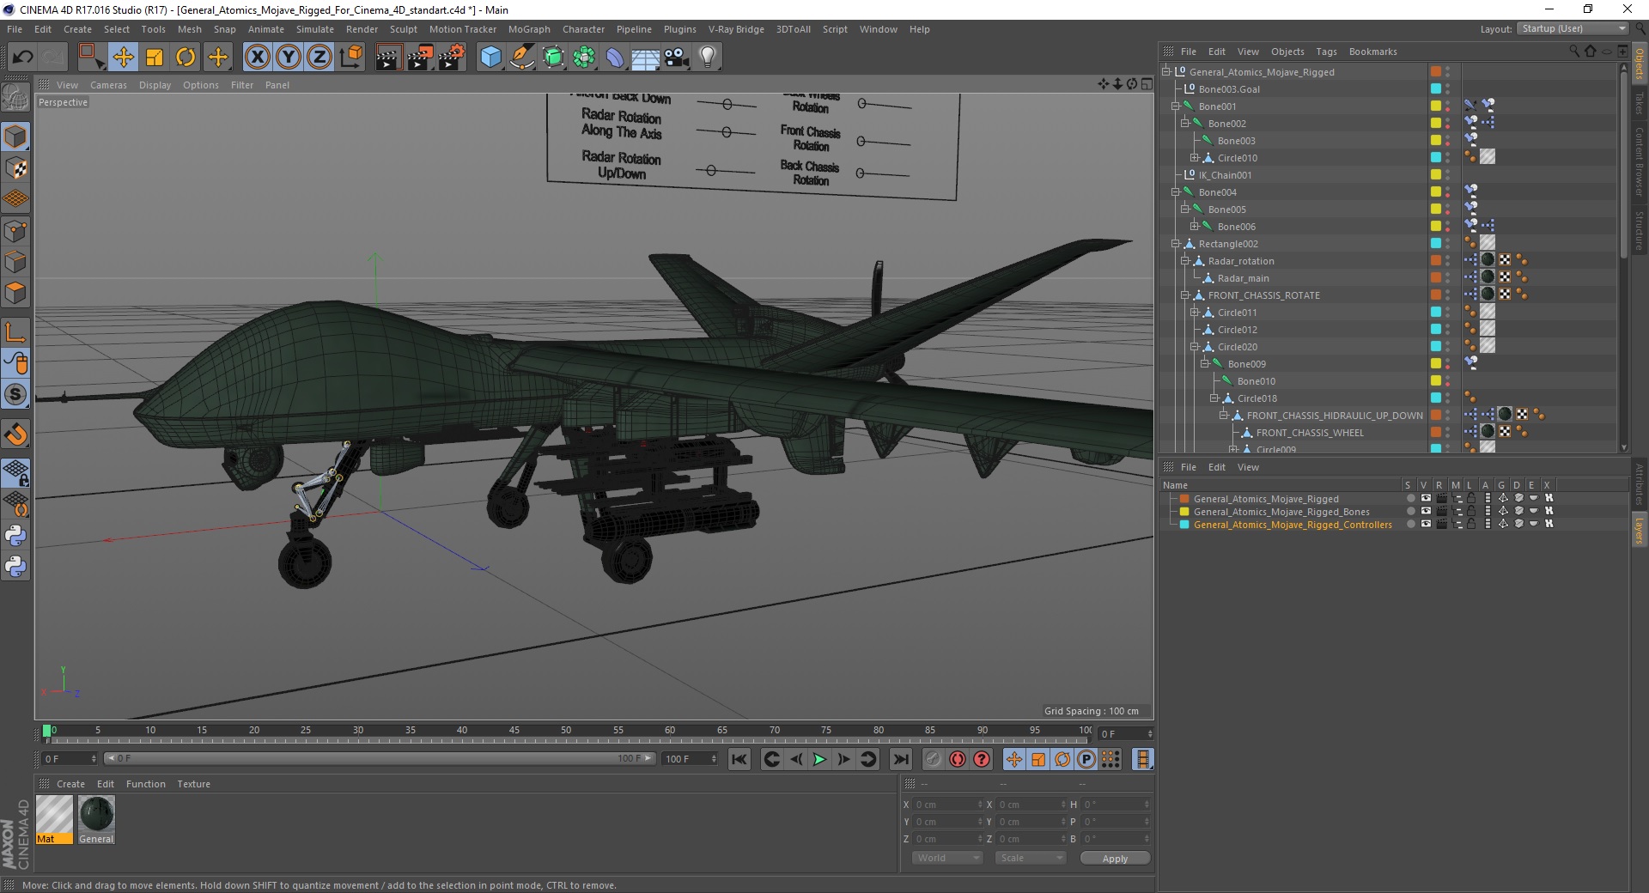The width and height of the screenshot is (1649, 893).
Task: Click the Array modeling objects icon
Action: (584, 58)
